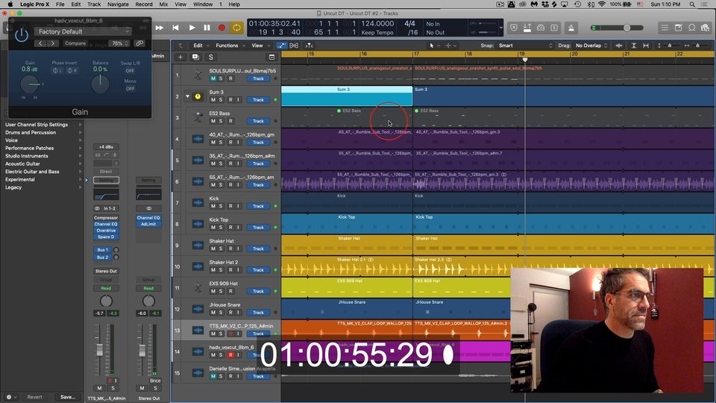Screen dimensions: 716x403
Task: Click the EXS 909 Hat track icon
Action: (198, 288)
